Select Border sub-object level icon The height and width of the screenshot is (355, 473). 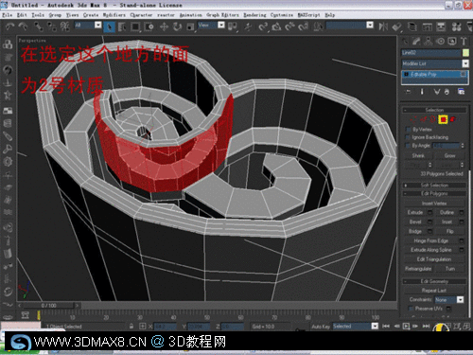pos(433,119)
